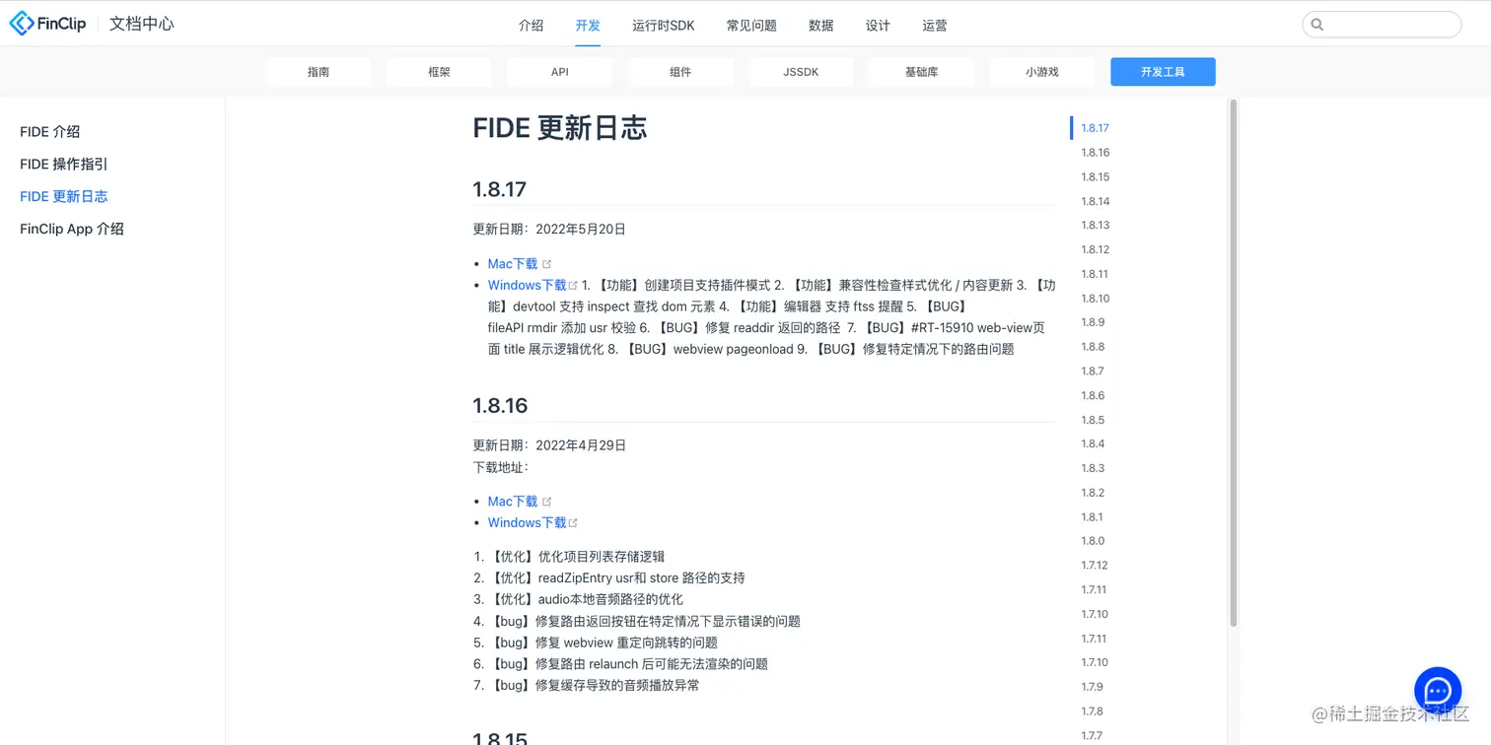Jump to 1.8.7 in the right outline
This screenshot has width=1491, height=745.
pos(1092,372)
